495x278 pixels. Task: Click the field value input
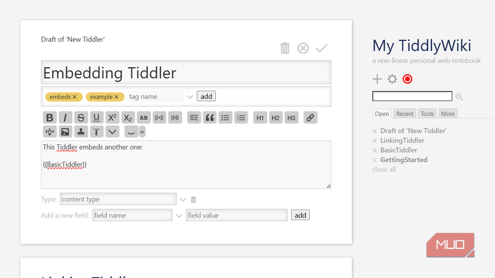237,215
